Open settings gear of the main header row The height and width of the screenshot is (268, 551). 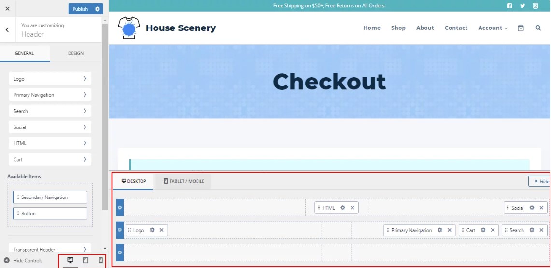tap(120, 230)
